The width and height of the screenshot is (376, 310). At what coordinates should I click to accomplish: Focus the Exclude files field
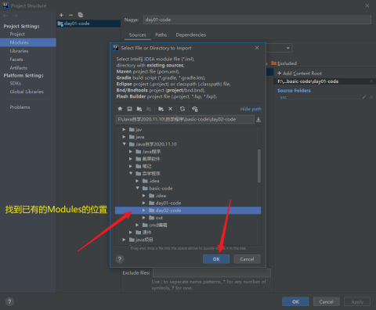coord(211,273)
